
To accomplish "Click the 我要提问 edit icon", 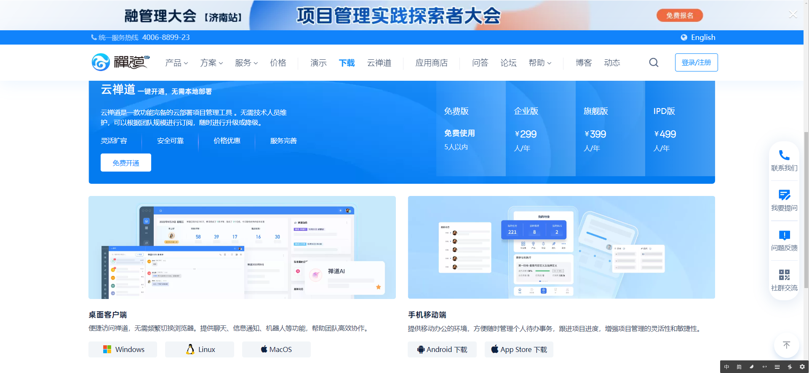I will (x=784, y=195).
